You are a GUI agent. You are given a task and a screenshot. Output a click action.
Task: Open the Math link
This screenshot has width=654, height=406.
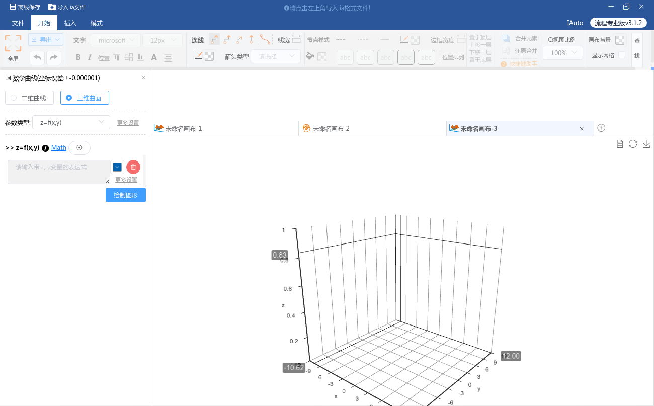(59, 148)
